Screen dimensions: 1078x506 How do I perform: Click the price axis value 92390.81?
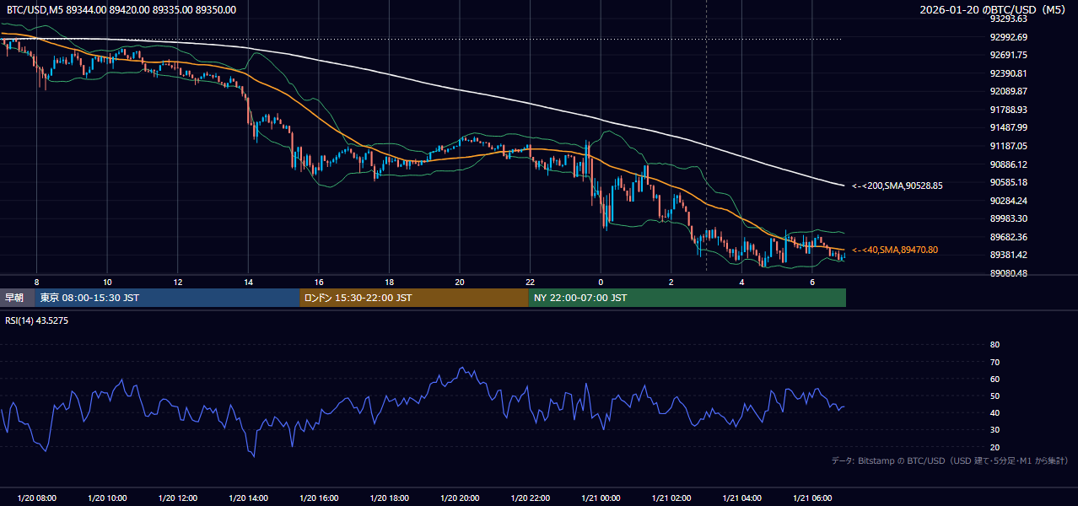[x=1009, y=73]
